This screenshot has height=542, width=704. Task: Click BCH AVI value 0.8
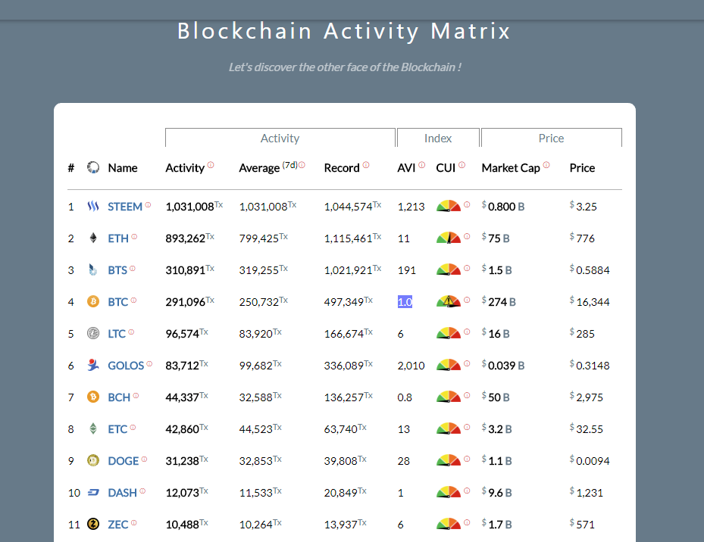405,397
